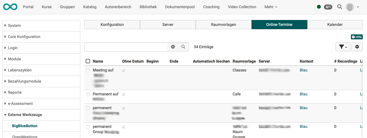Sort by the # Recordings column header
The width and height of the screenshot is (367, 138).
346,61
